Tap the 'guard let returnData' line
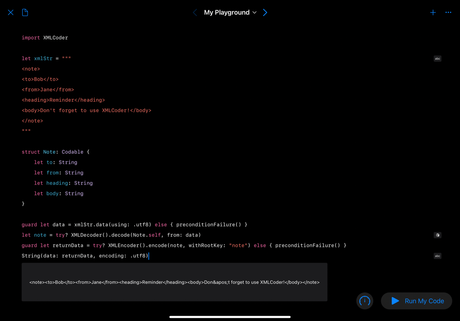460x321 pixels. click(x=184, y=245)
